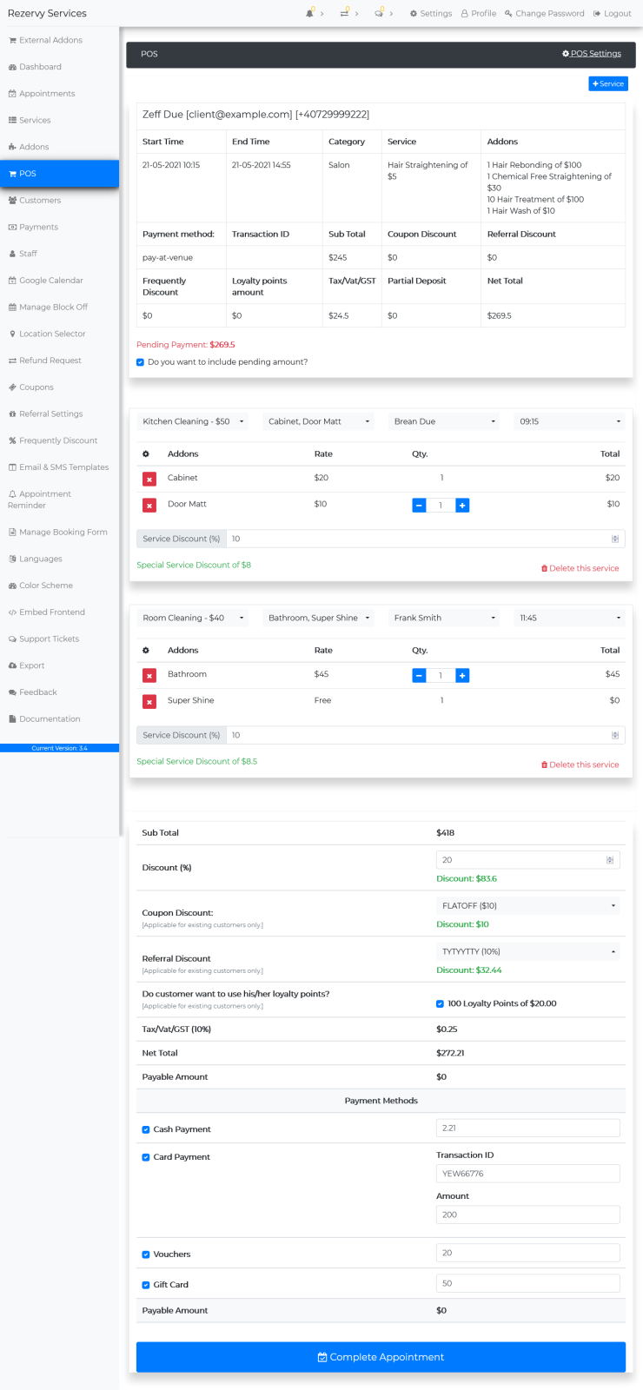
Task: Open Color Scheme in sidebar
Action: (41, 586)
